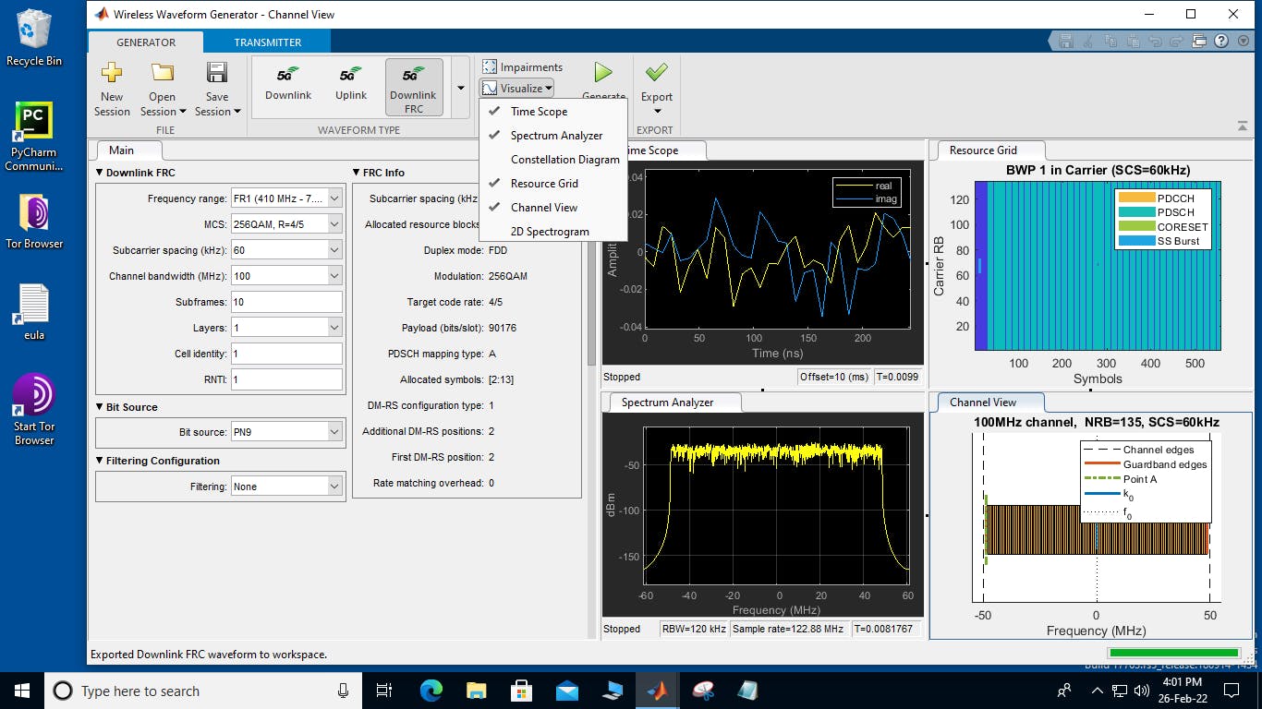The image size is (1262, 709).
Task: Click the Redo arrow icon
Action: (1177, 41)
